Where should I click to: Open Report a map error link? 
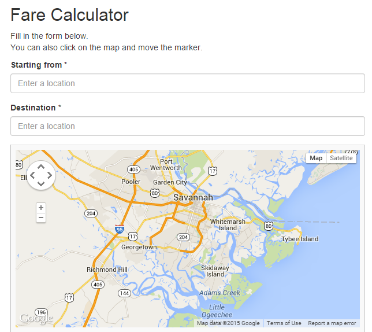tap(332, 323)
